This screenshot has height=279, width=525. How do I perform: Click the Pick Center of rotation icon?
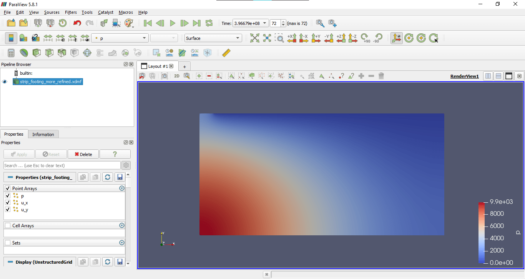434,38
